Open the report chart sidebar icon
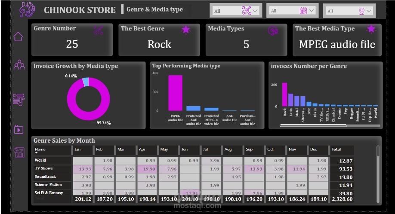 coord(19,153)
